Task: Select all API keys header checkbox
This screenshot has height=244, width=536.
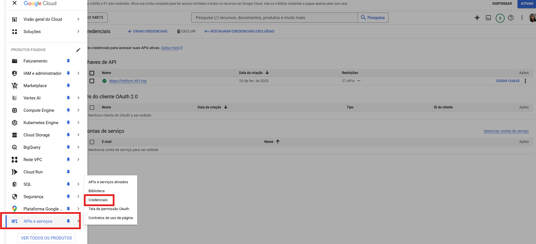Action: tap(92, 73)
